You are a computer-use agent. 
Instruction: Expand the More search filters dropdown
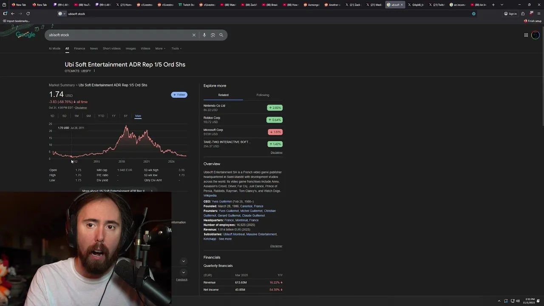point(160,48)
